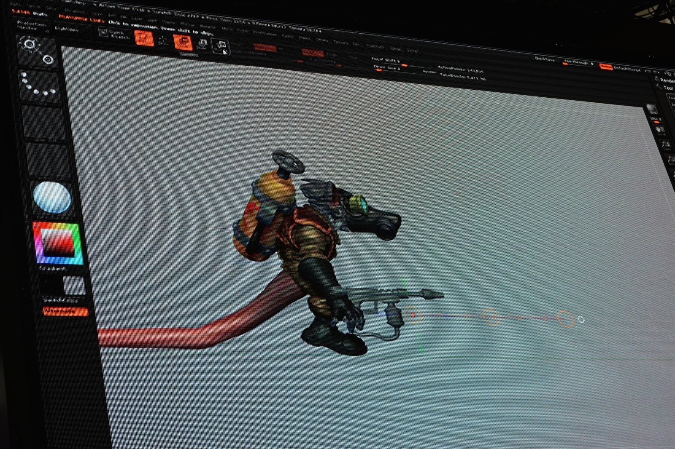Select the Rotate transpose icon

pos(220,46)
